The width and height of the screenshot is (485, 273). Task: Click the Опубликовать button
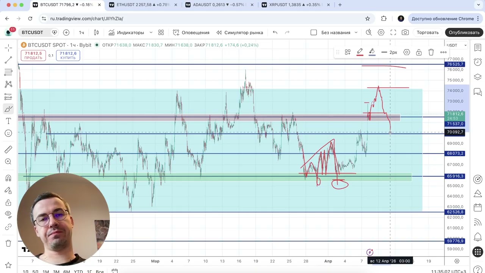[464, 32]
